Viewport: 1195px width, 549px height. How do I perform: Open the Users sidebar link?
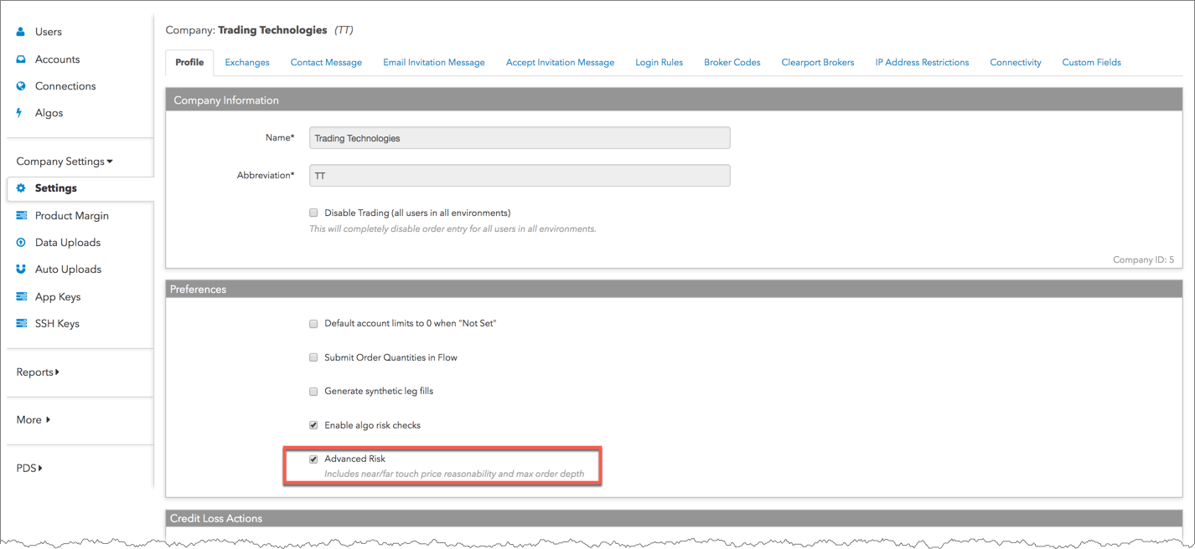[49, 32]
